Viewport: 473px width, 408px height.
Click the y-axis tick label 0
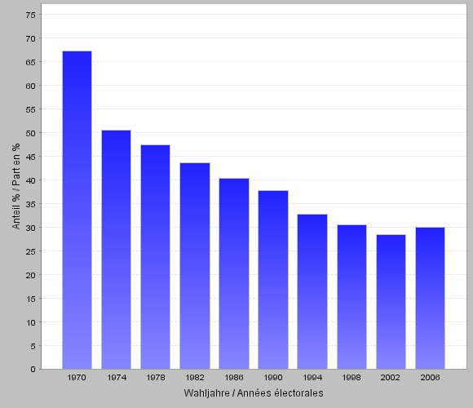(x=33, y=370)
